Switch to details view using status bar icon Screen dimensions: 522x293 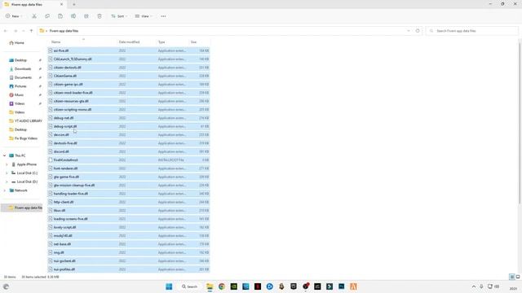tap(512, 277)
